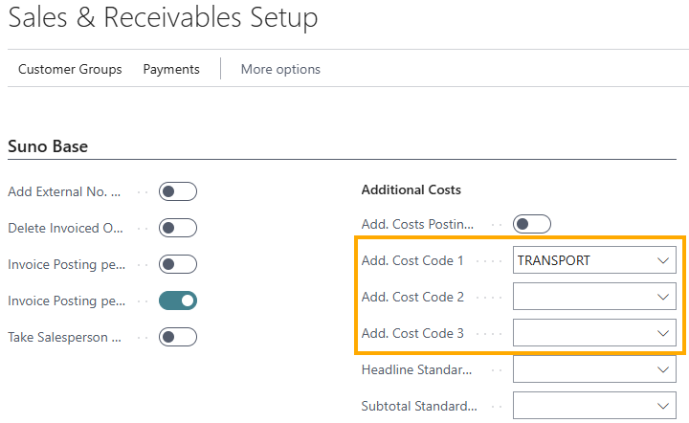Click the Add. Cost Code 1 label
Screen dimensions: 689x423
coord(412,260)
